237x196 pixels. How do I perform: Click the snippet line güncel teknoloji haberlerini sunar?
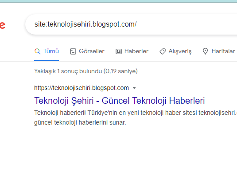[80, 122]
